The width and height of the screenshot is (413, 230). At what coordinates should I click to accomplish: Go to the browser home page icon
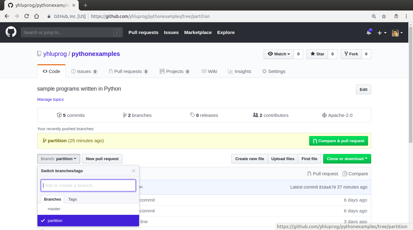(37, 16)
